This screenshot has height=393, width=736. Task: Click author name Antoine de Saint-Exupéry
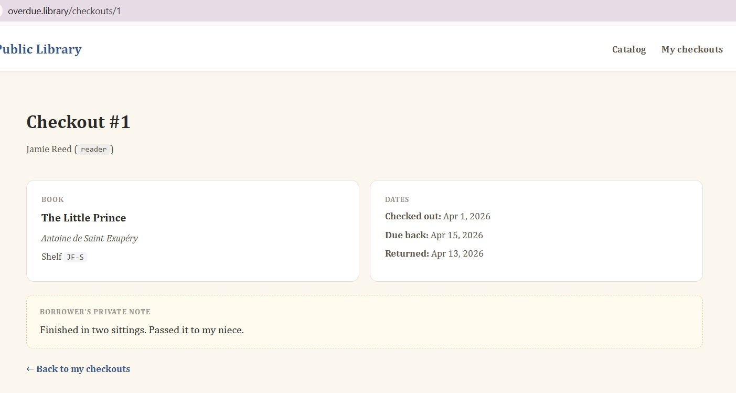(89, 238)
